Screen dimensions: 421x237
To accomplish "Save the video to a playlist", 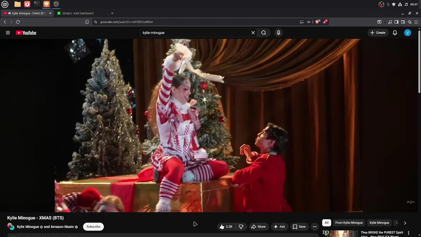I will (x=299, y=226).
